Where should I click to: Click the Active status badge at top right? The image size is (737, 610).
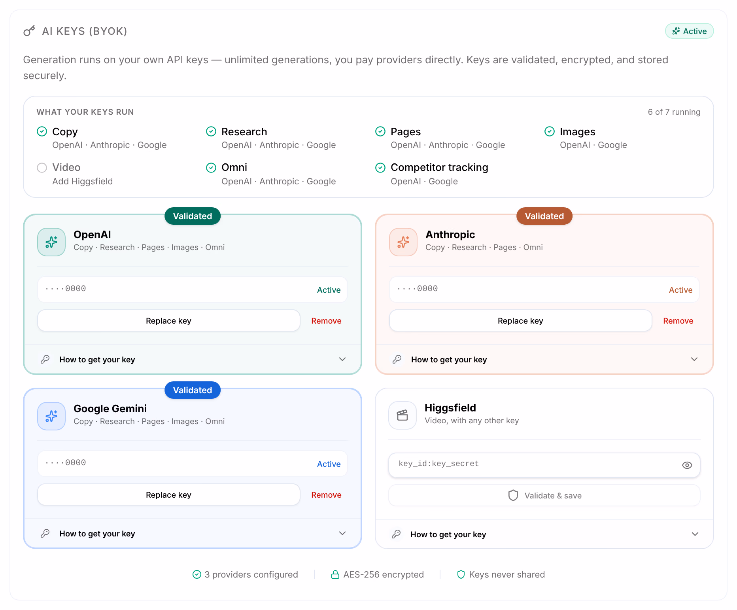click(x=689, y=31)
